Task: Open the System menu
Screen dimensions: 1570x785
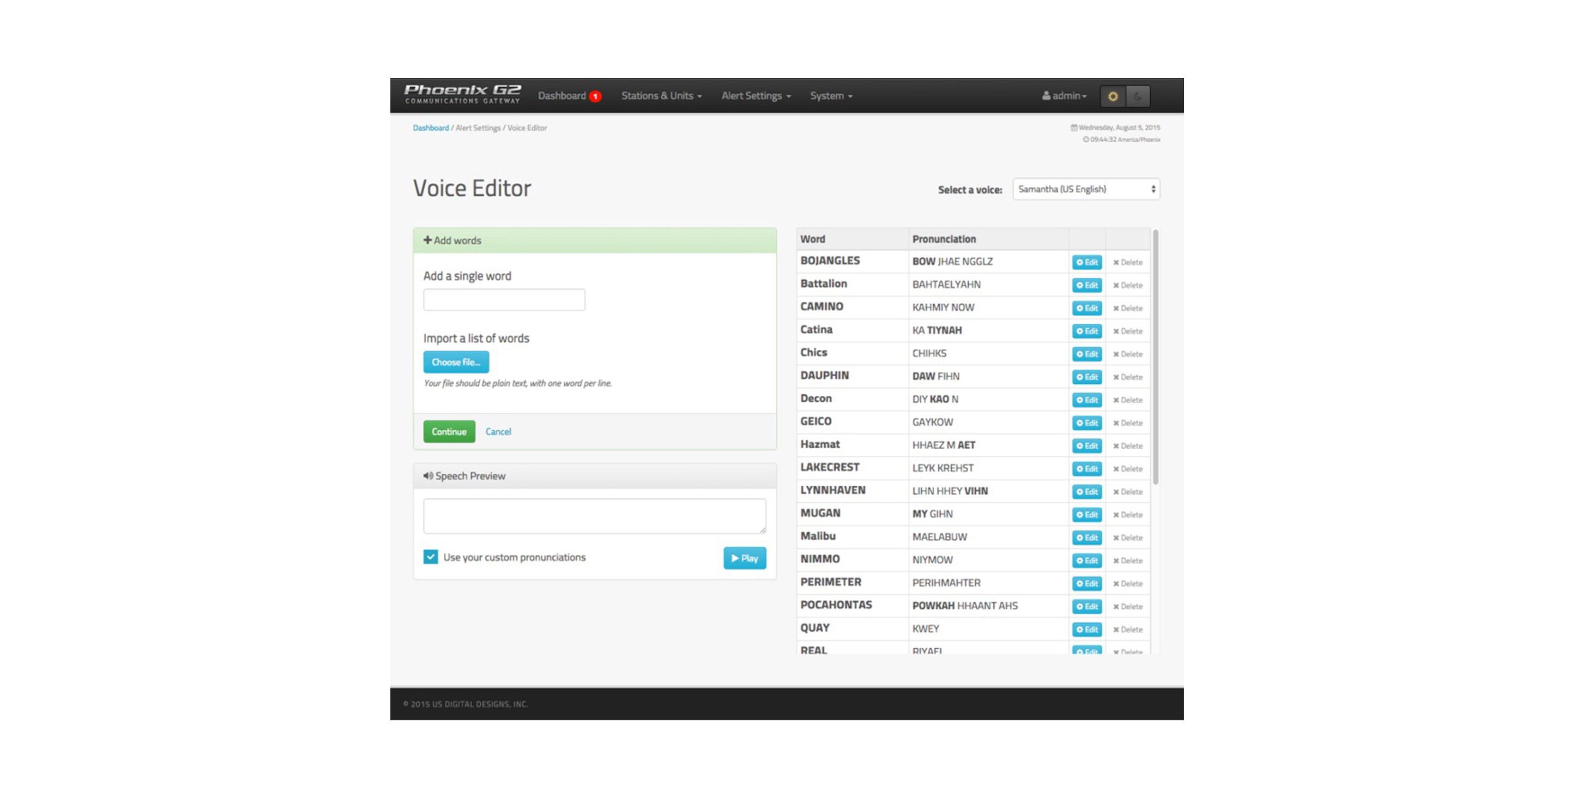Action: (x=831, y=96)
